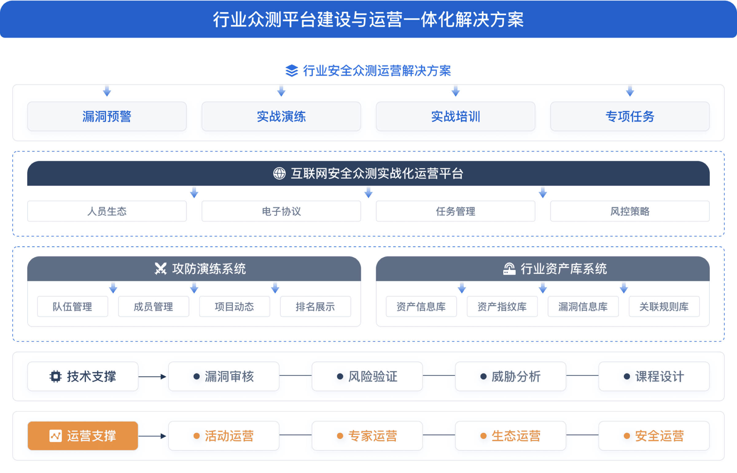
Task: Select the 漏洞预警 box
Action: click(107, 116)
